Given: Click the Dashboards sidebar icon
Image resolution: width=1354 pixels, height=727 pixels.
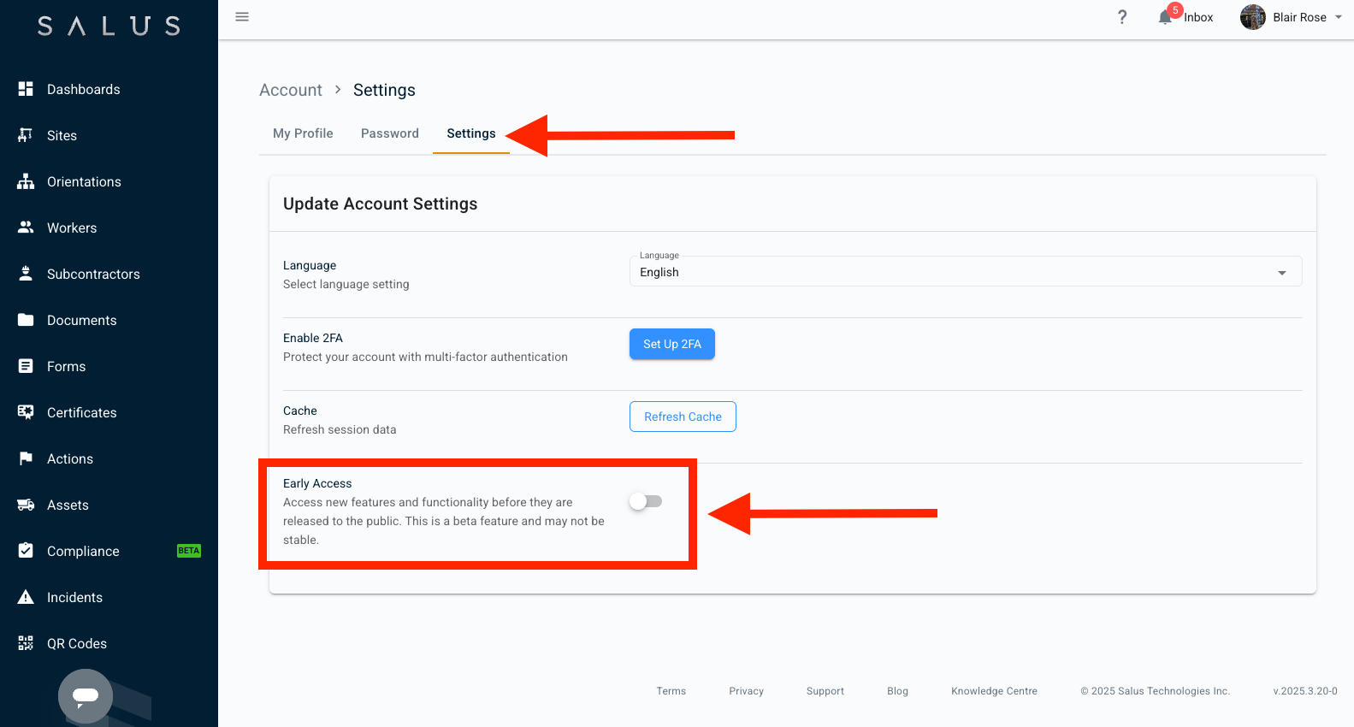Looking at the screenshot, I should click(26, 89).
